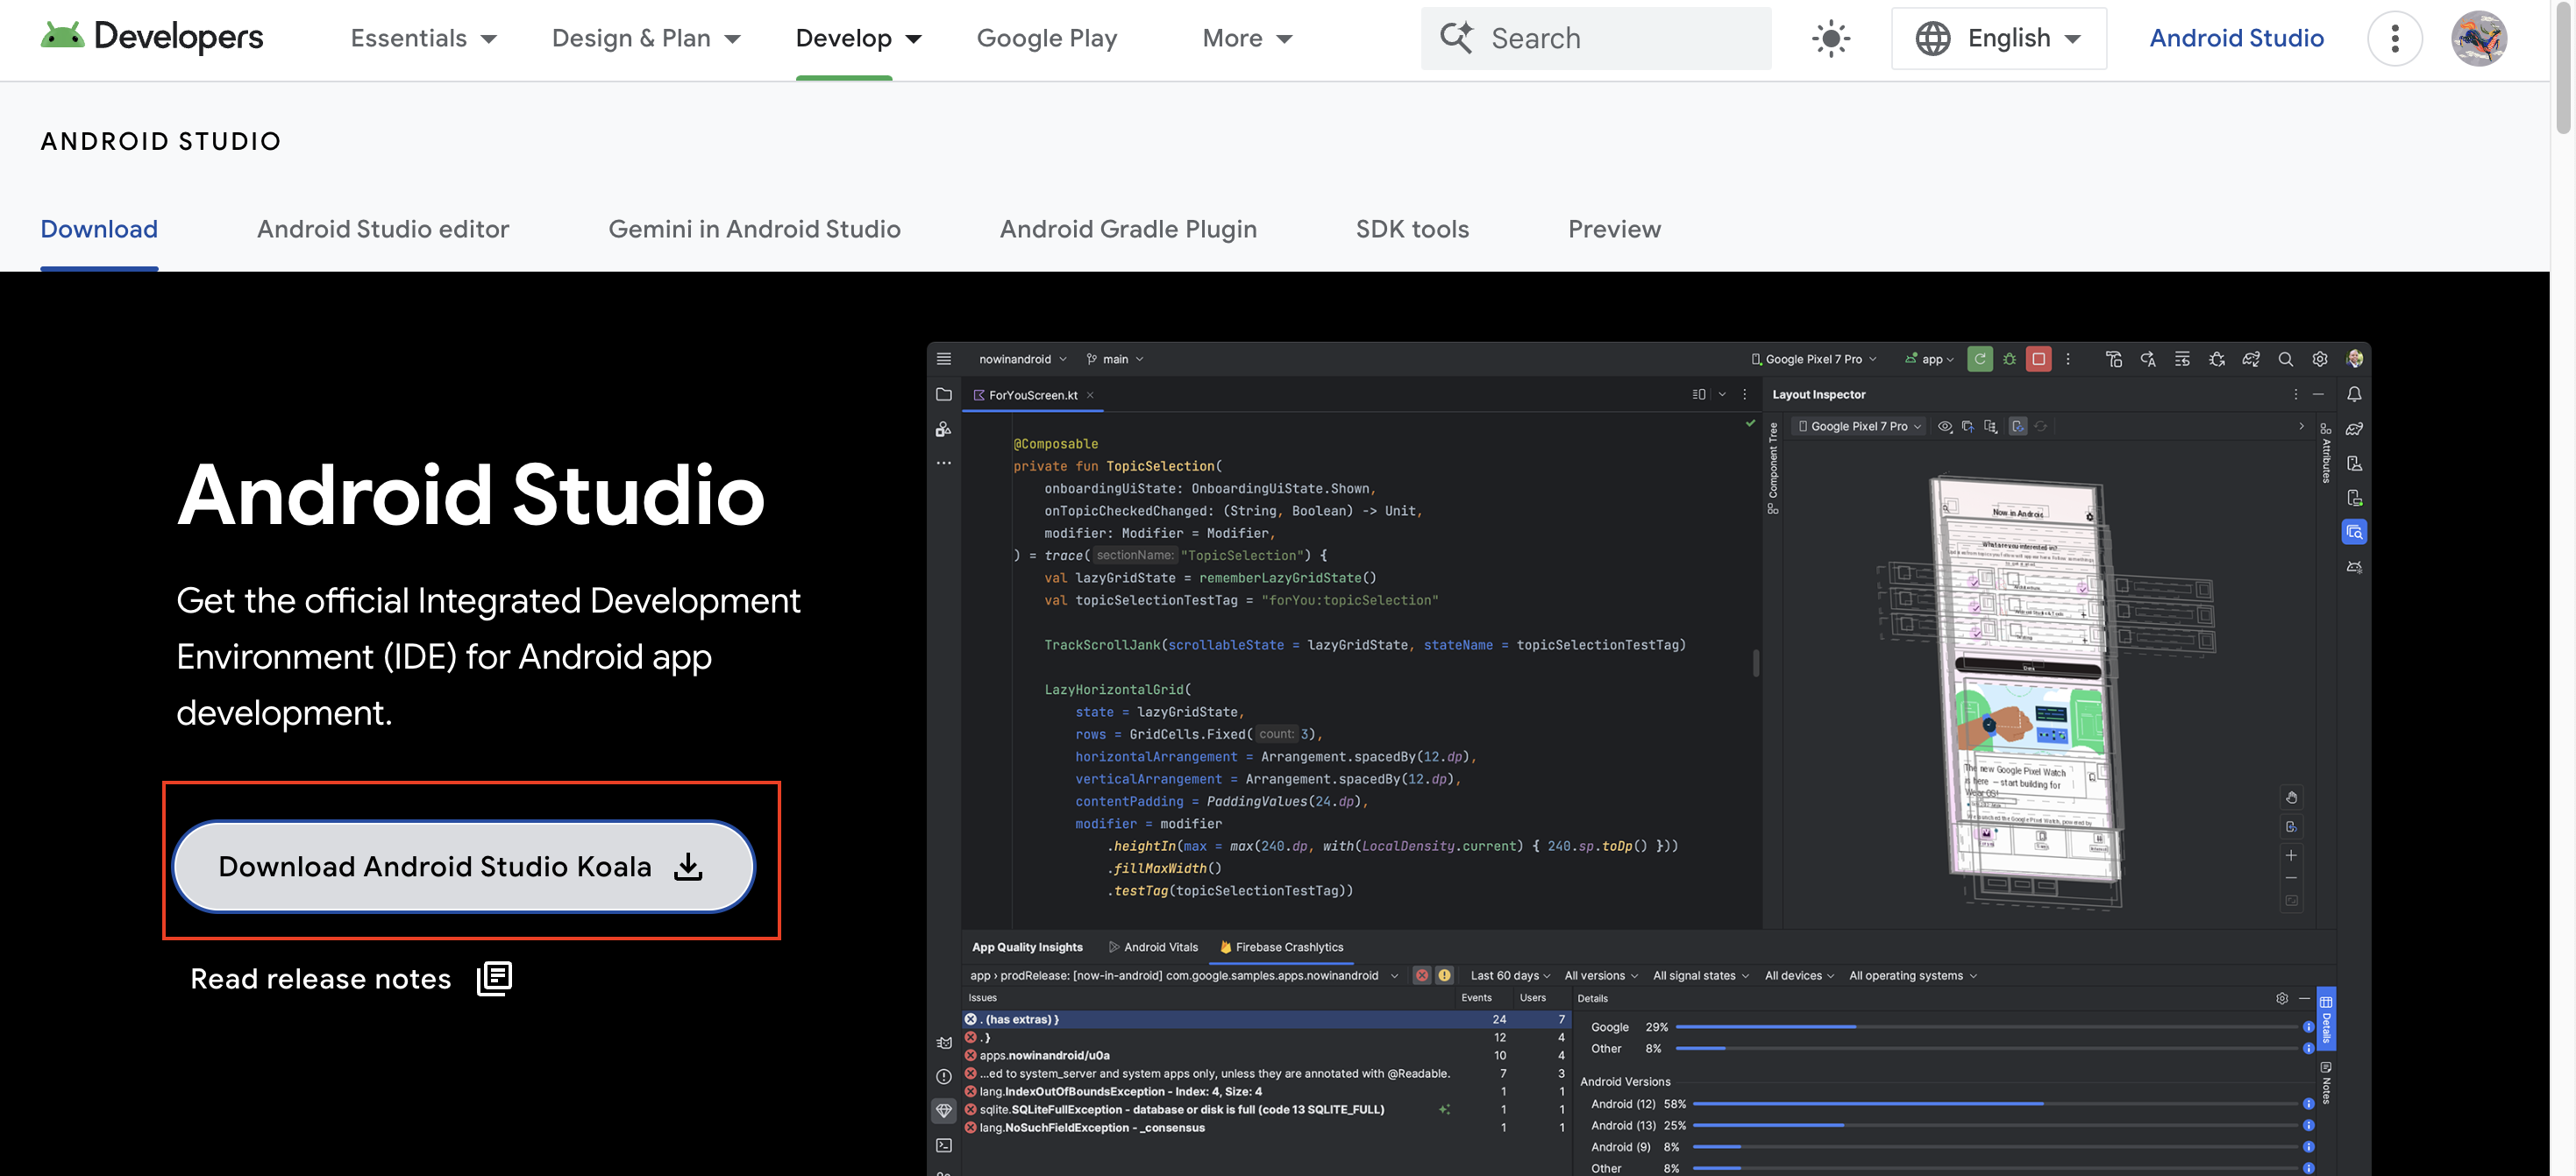This screenshot has width=2576, height=1176.
Task: Click the zoom in plus icon
Action: pyautogui.click(x=2290, y=855)
